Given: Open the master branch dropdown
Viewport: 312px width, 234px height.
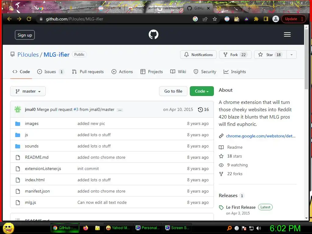Looking at the screenshot, I should [x=28, y=91].
